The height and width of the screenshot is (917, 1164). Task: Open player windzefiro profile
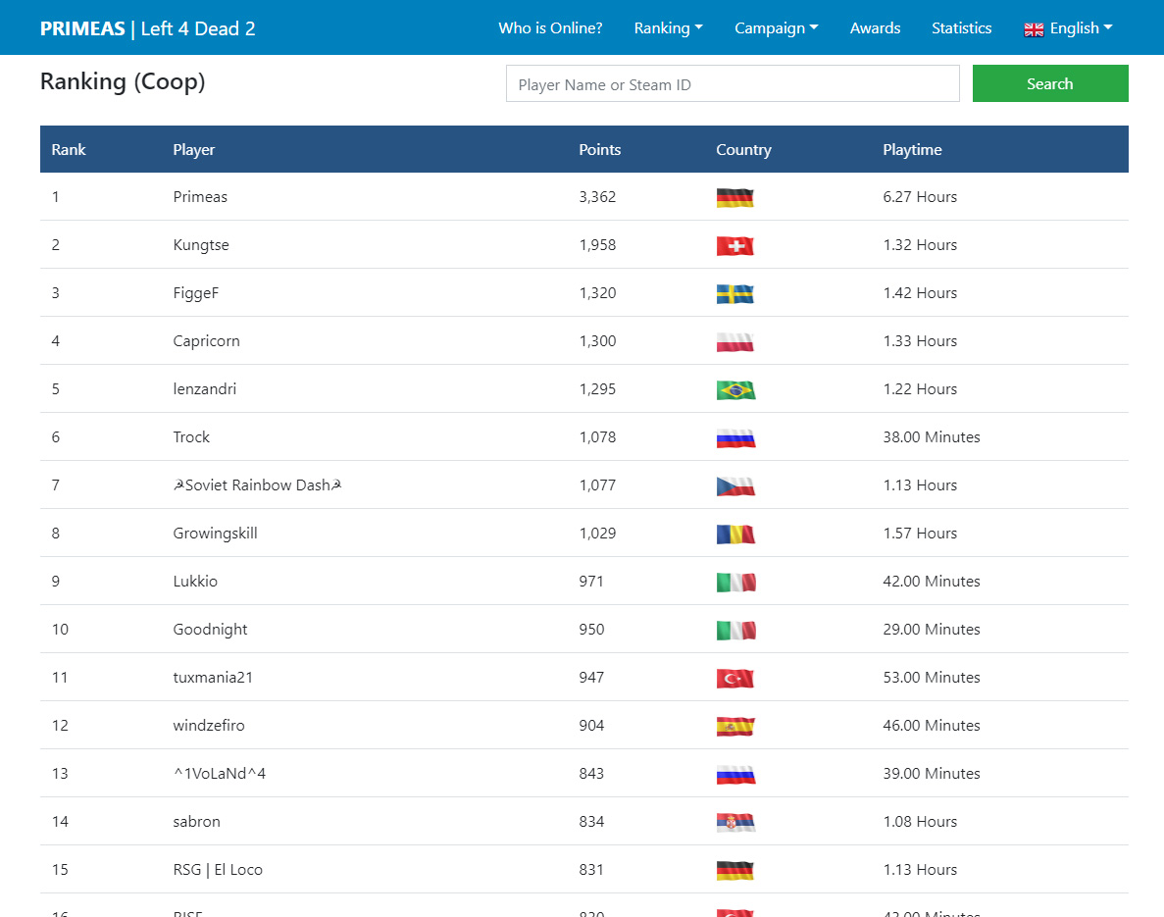pyautogui.click(x=209, y=726)
